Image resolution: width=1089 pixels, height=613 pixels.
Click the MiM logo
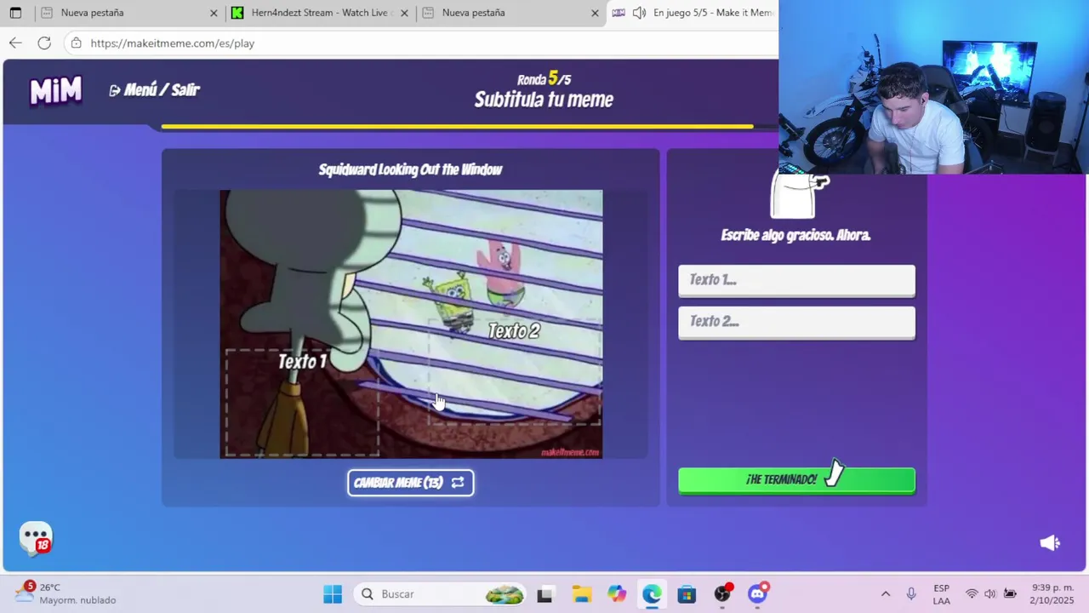point(56,90)
